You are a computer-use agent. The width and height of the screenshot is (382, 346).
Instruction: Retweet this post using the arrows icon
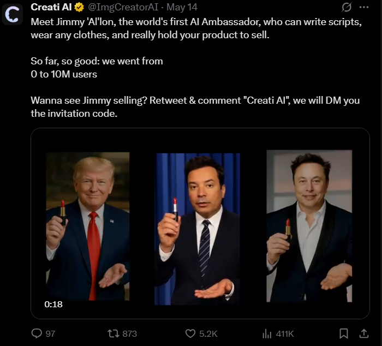click(x=112, y=333)
